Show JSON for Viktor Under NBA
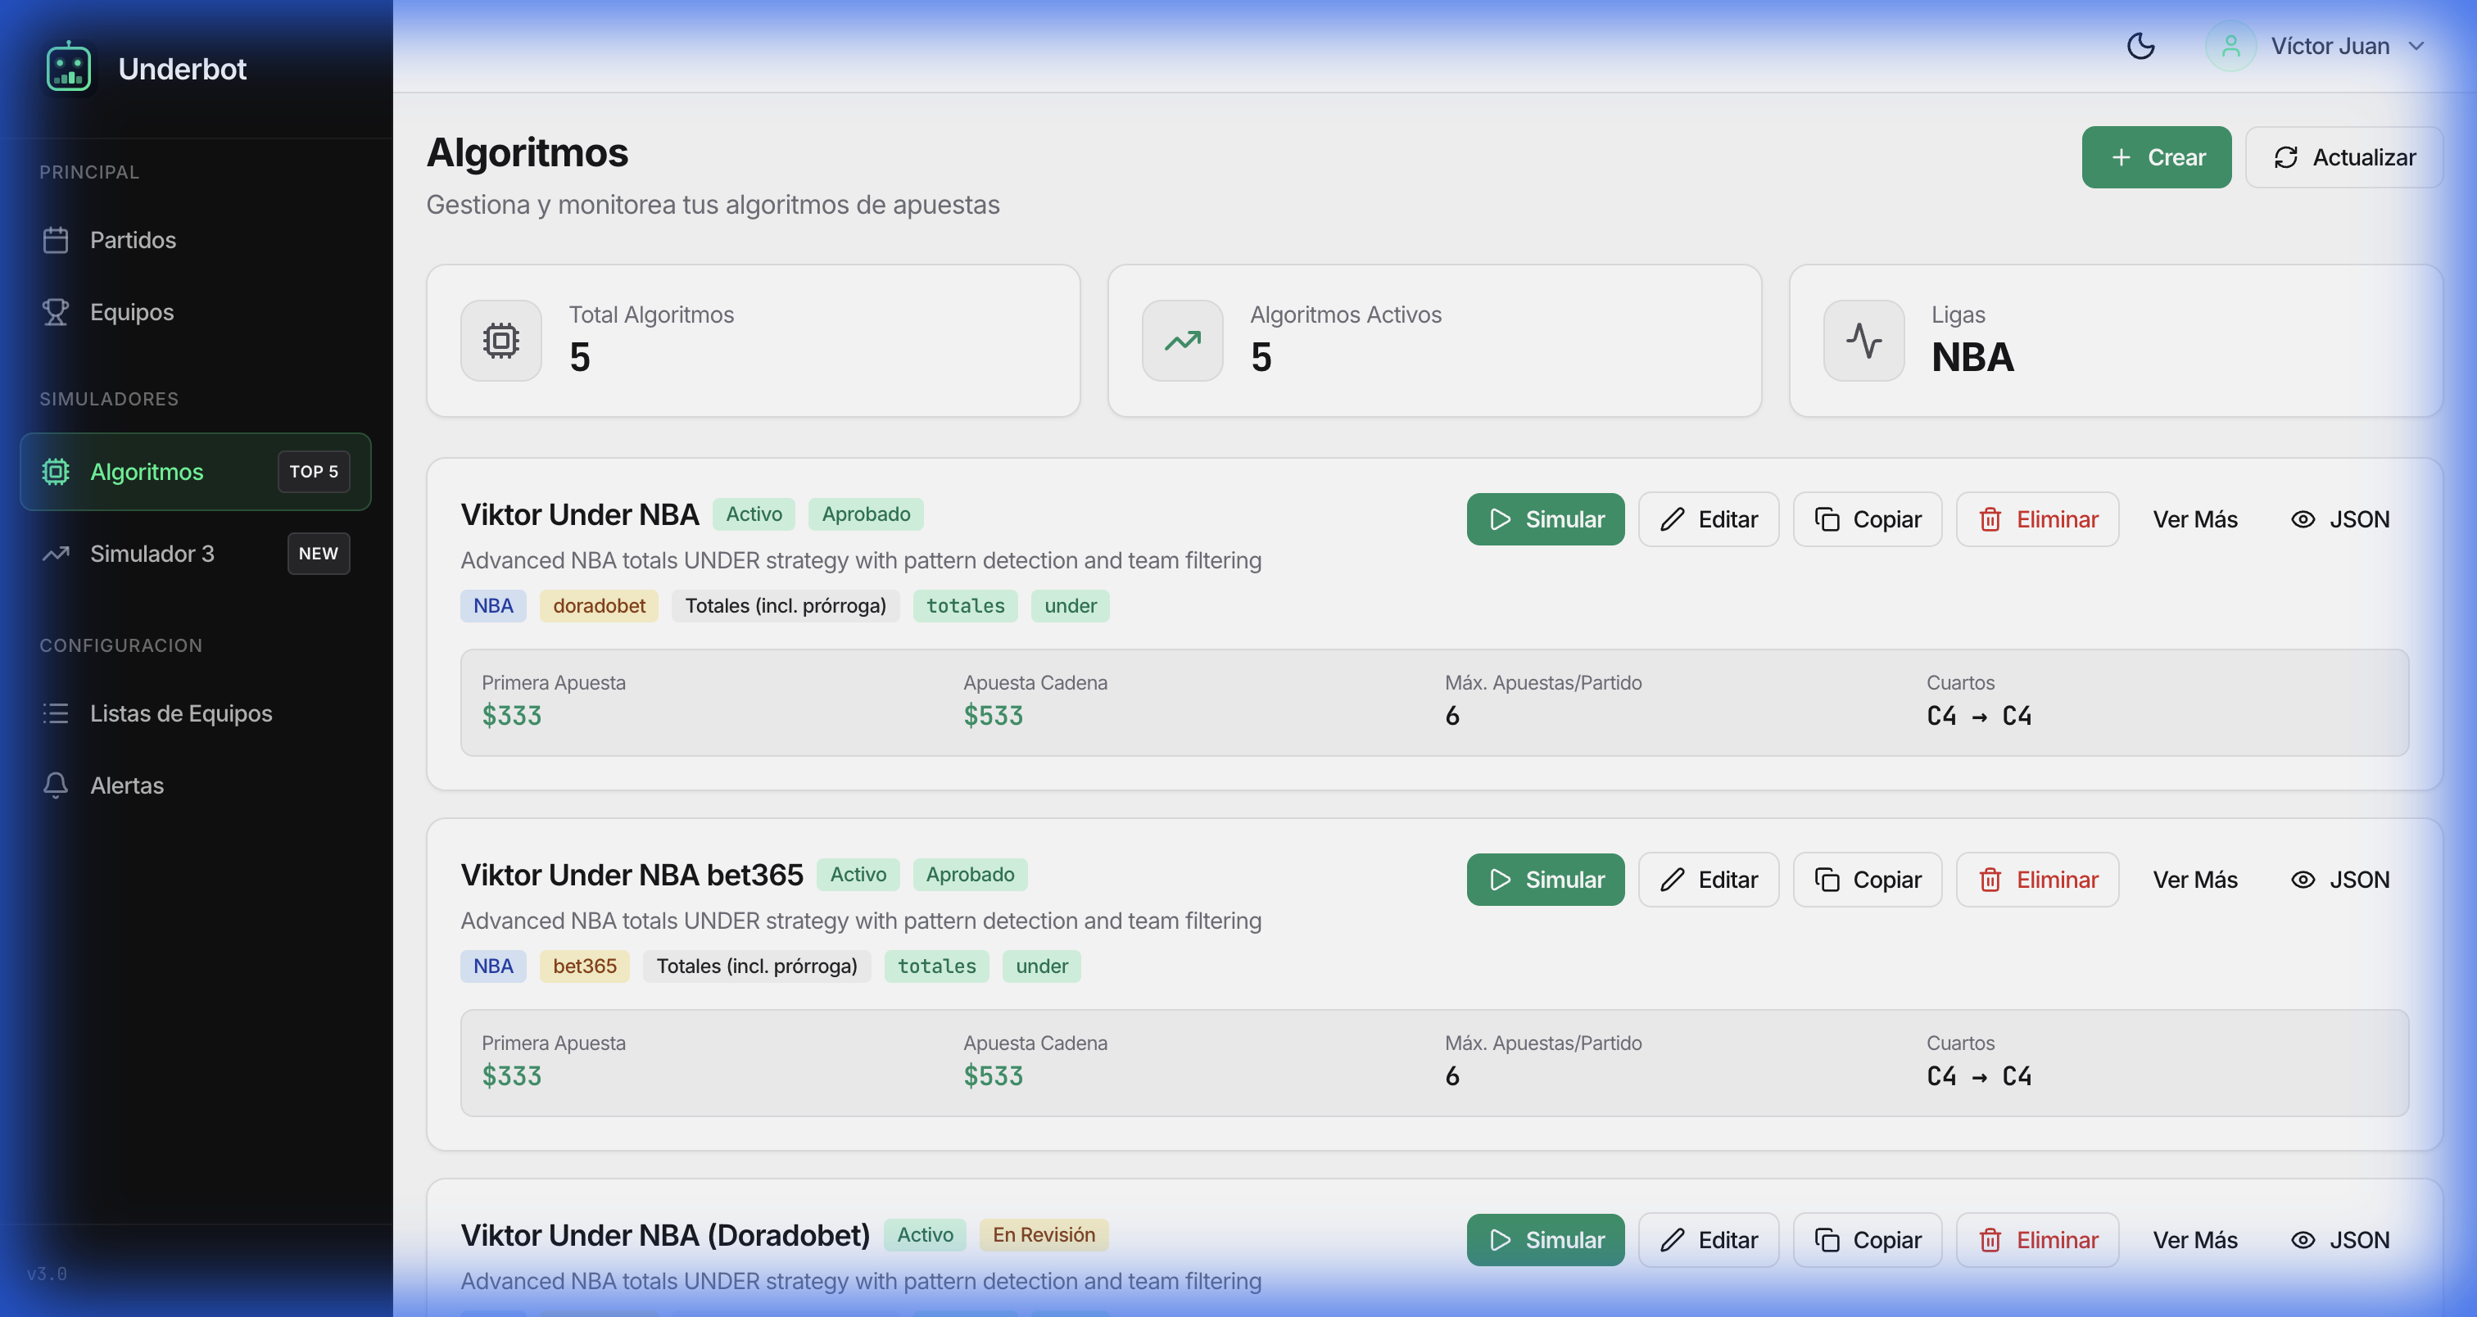 2339,519
